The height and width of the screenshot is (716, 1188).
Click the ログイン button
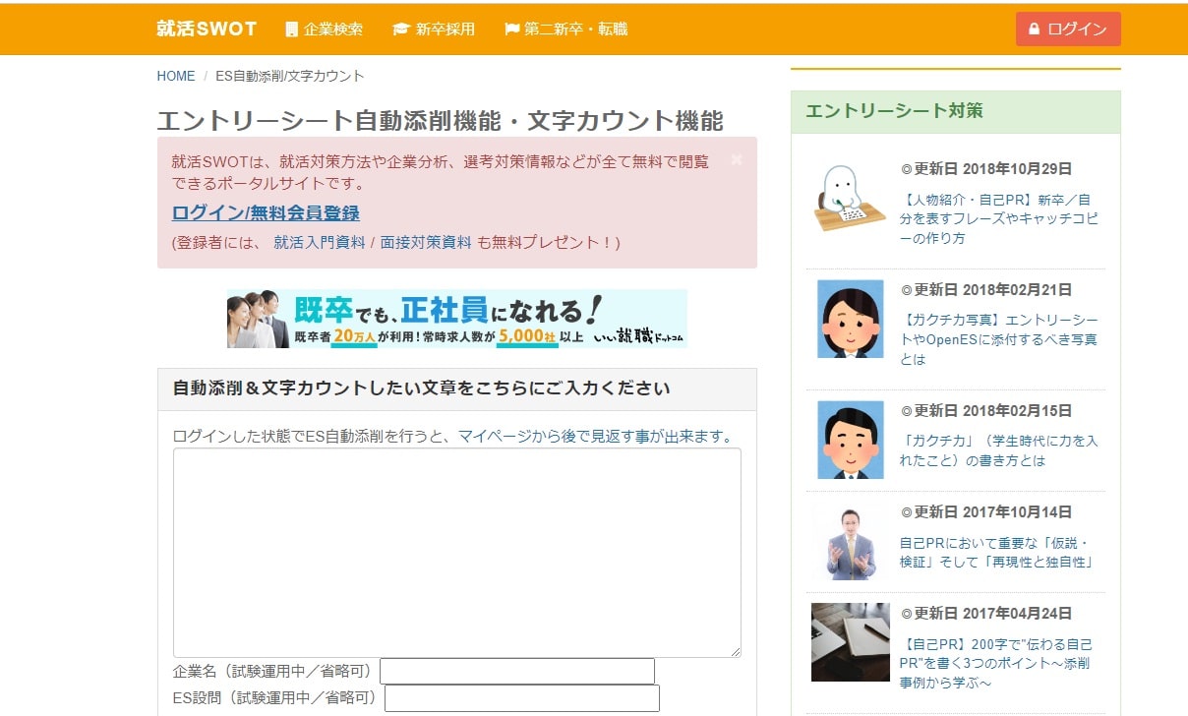[x=1068, y=30]
